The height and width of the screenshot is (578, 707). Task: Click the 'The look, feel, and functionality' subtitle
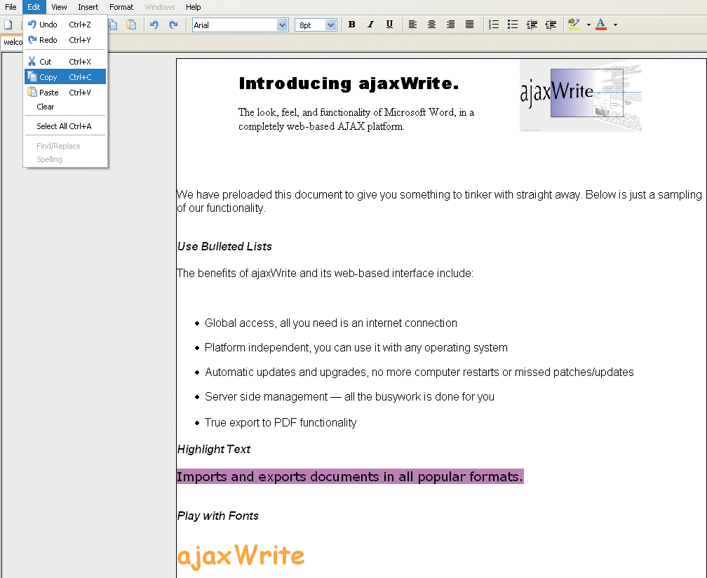356,119
